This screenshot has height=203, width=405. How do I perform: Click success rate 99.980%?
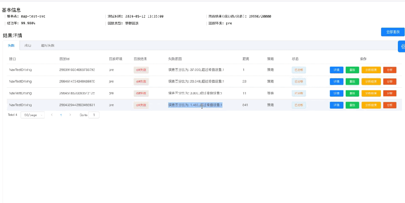(28, 23)
